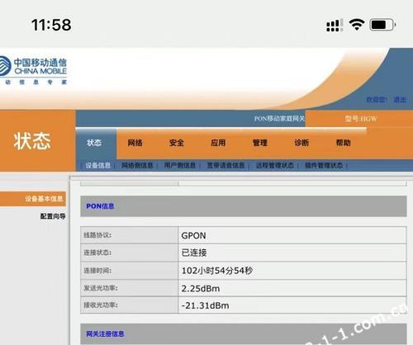Click the 连接时间 label cell
The image size is (413, 345).
point(130,271)
